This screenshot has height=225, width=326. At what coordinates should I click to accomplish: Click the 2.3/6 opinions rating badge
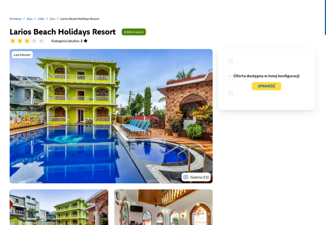(134, 32)
